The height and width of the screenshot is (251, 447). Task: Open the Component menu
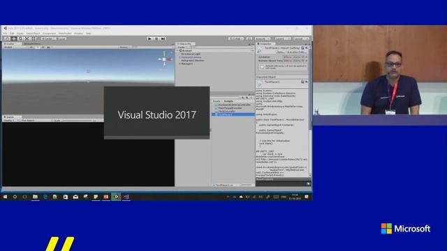tap(49, 33)
